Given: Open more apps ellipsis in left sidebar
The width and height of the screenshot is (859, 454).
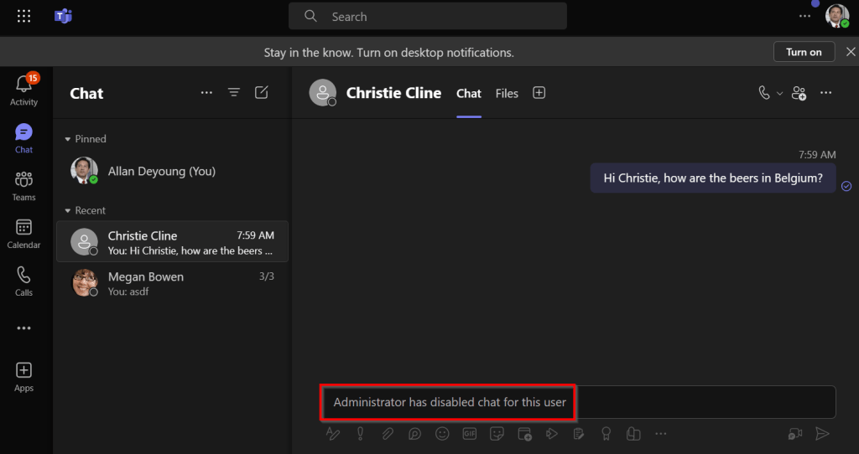Looking at the screenshot, I should [23, 328].
